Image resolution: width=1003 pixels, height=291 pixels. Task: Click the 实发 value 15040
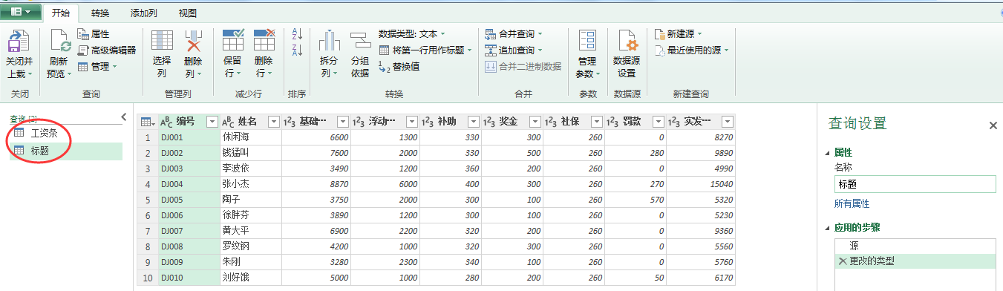[701, 184]
